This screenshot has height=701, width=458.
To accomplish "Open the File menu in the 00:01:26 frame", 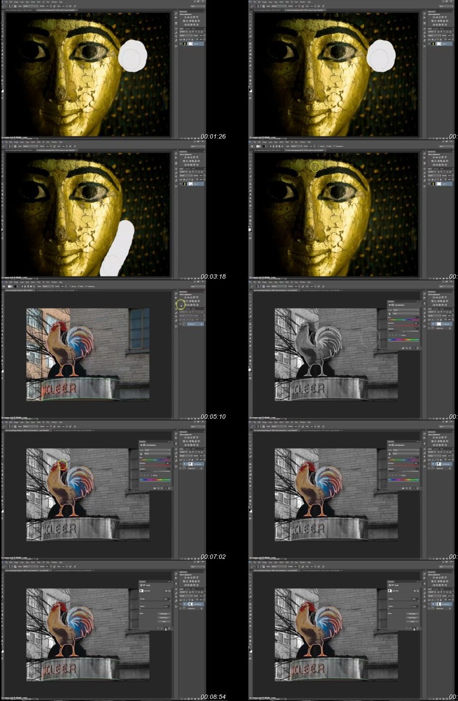I will (6, 2).
